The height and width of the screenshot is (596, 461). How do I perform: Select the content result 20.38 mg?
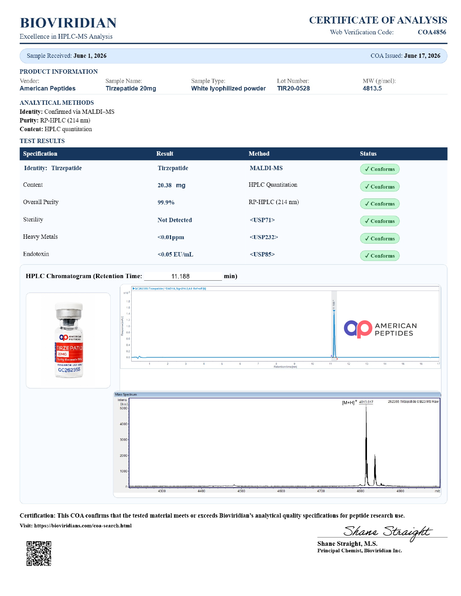tap(171, 185)
